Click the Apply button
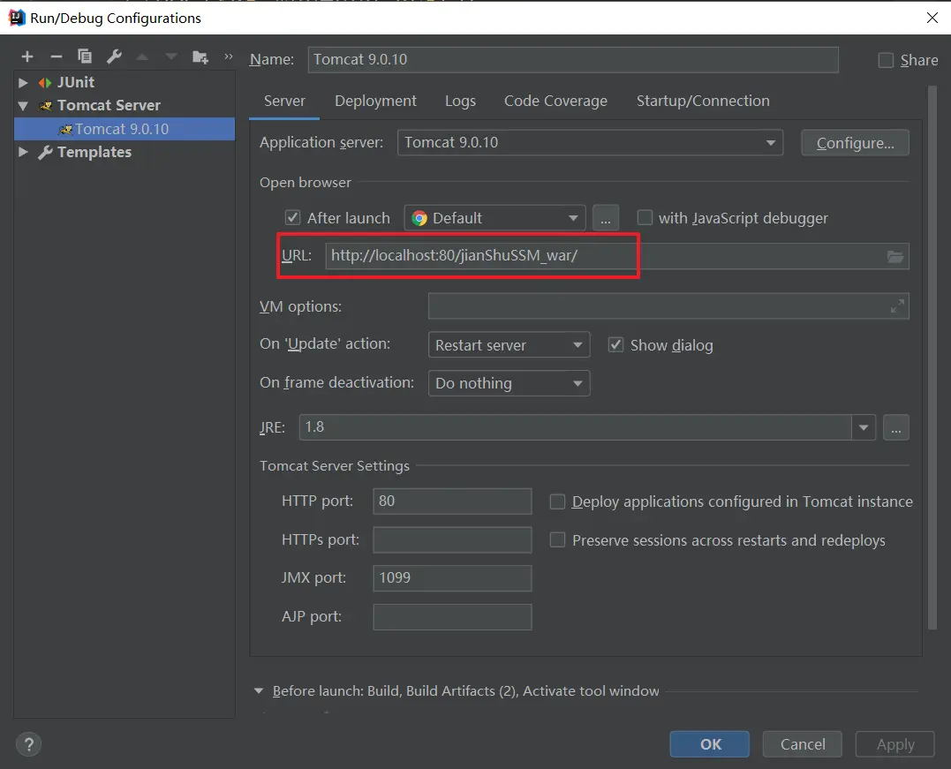The height and width of the screenshot is (769, 951). click(x=895, y=744)
